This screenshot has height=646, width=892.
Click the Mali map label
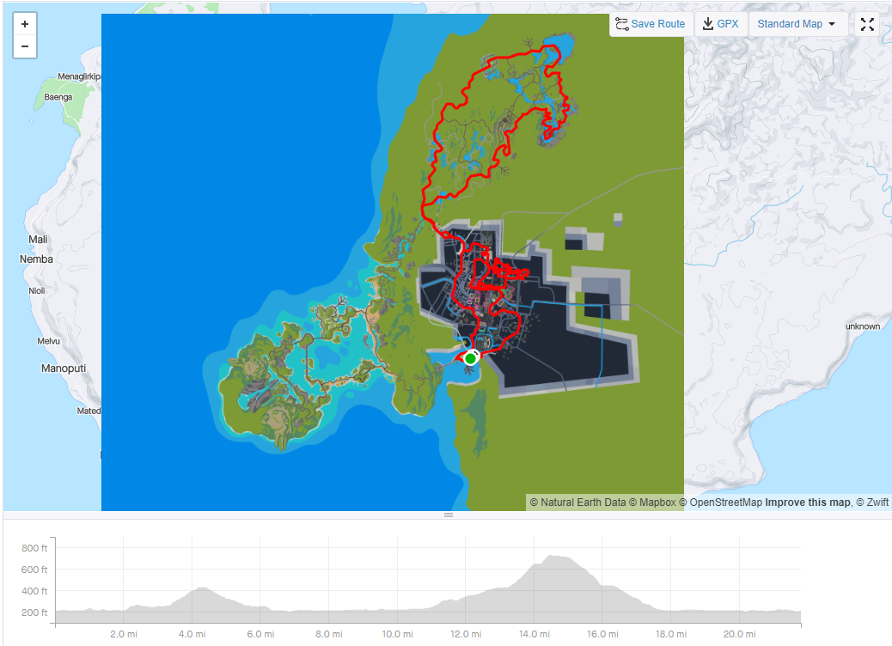pos(38,240)
